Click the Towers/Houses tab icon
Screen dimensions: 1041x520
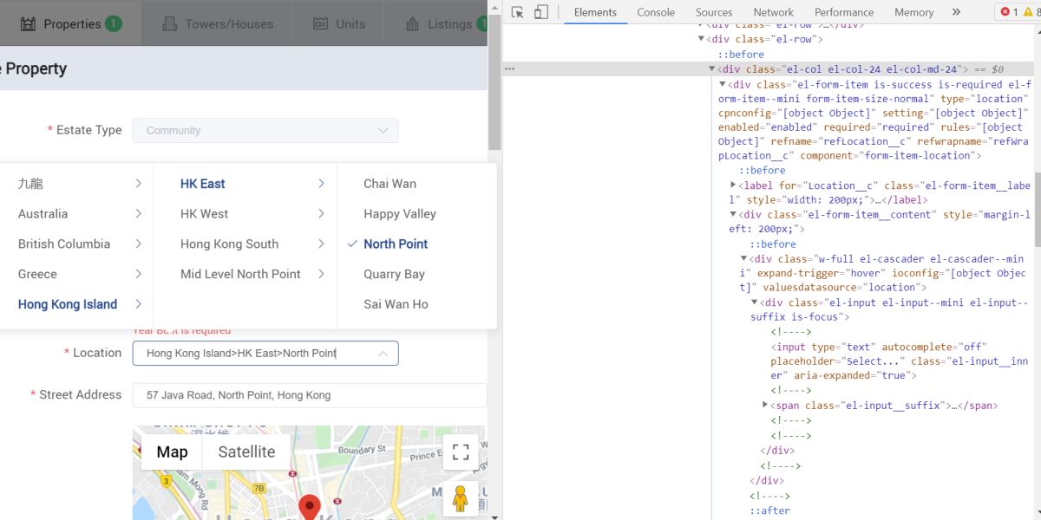170,24
